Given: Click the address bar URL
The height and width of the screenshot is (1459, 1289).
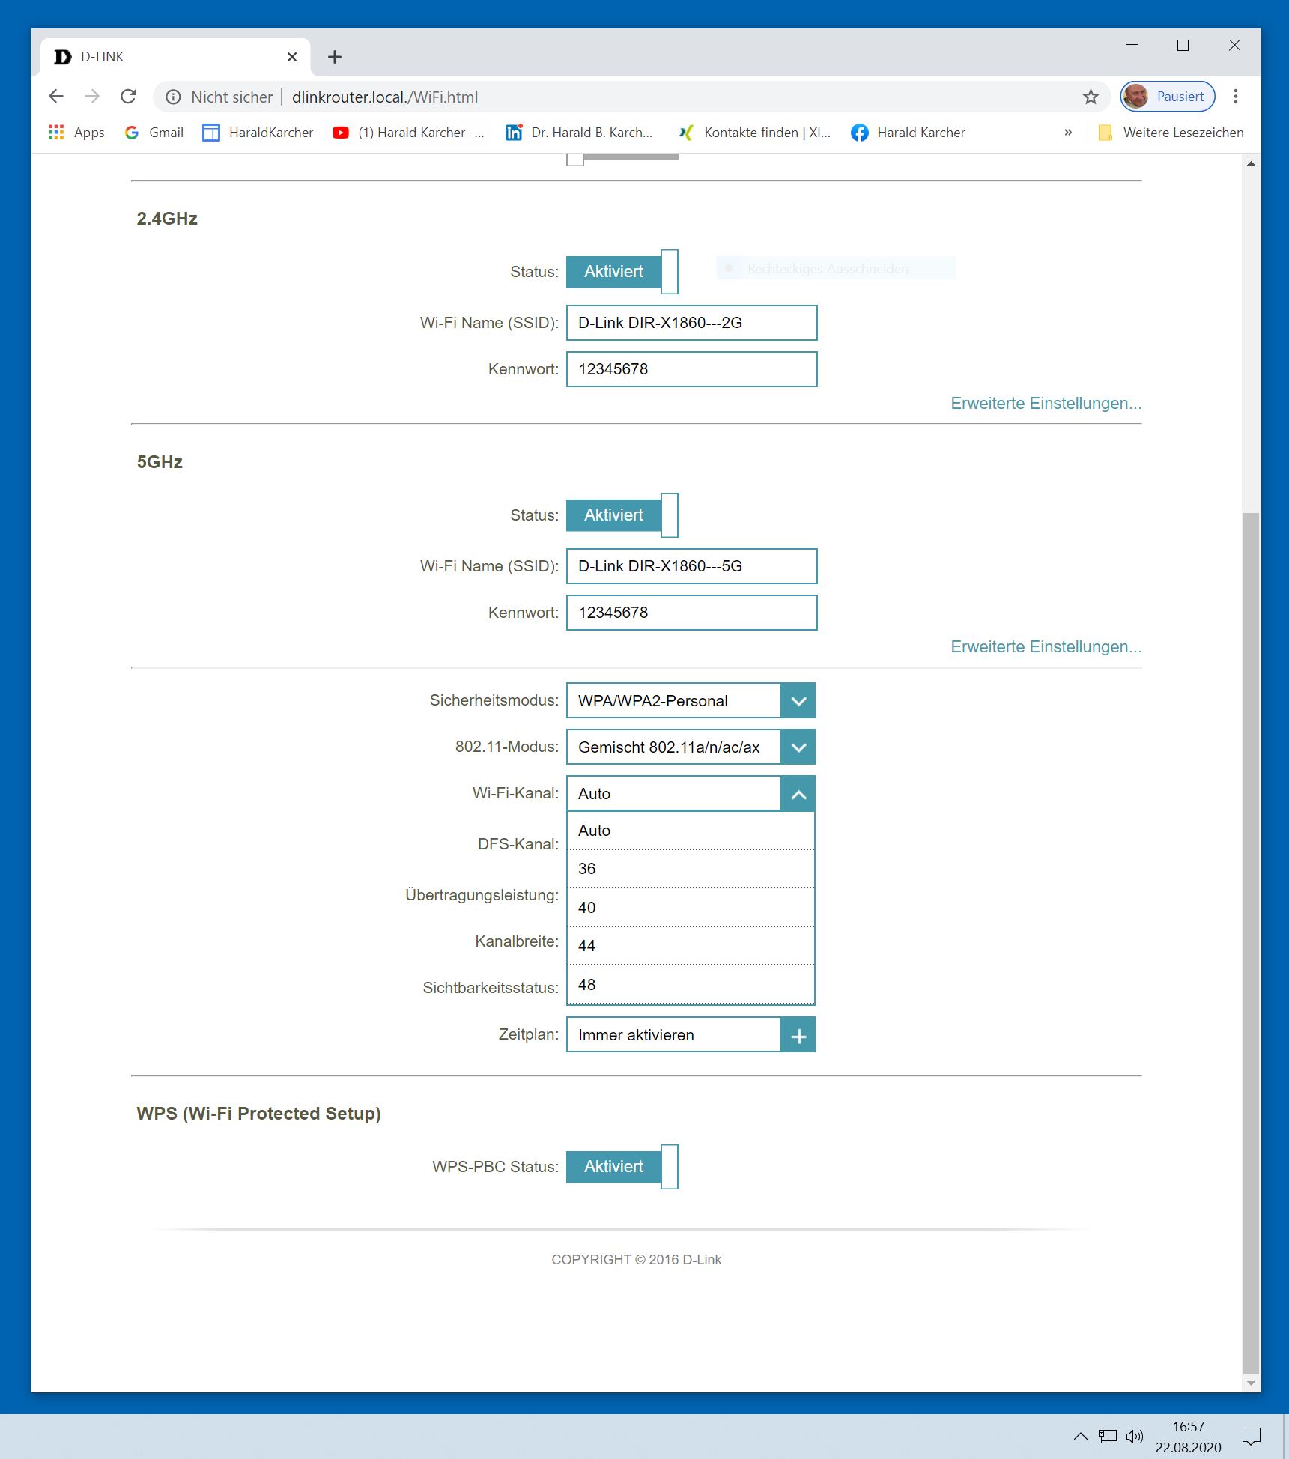Looking at the screenshot, I should tap(385, 97).
